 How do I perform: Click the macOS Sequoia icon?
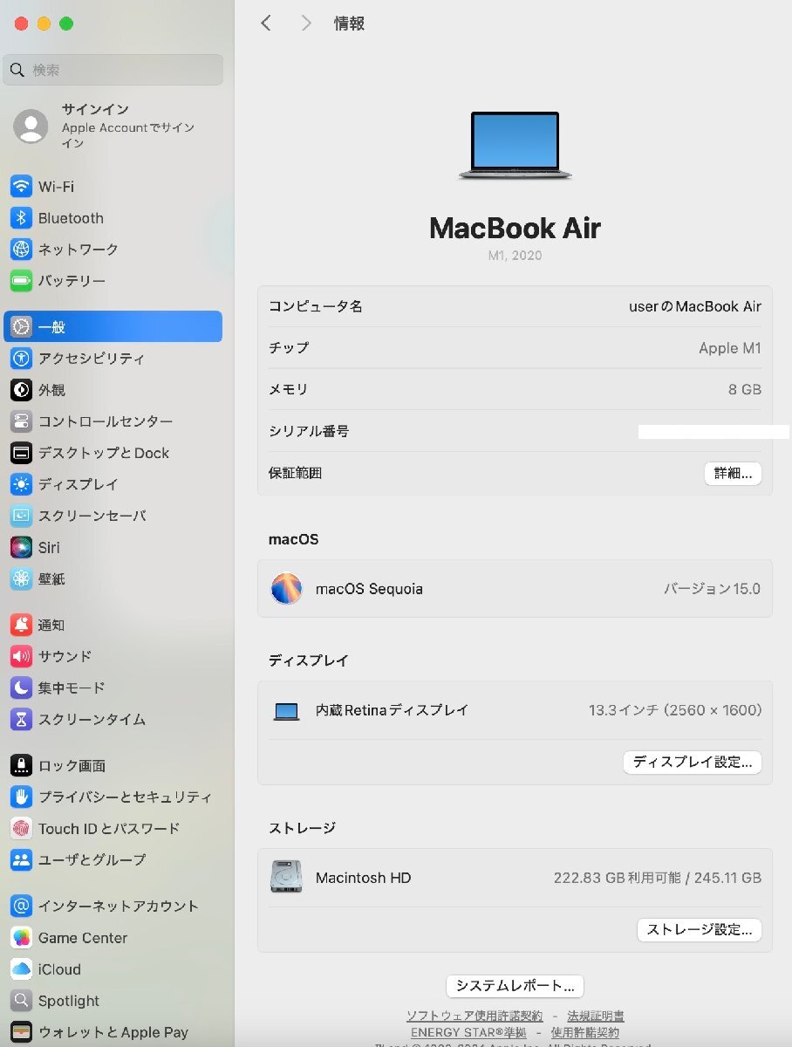point(286,589)
